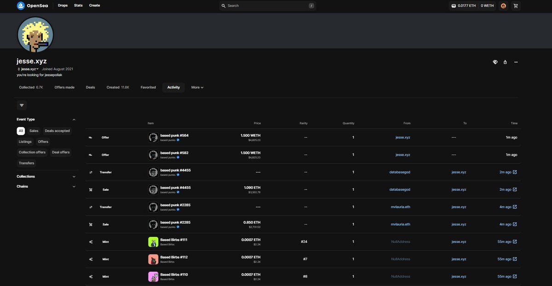Open the wallet balance 0.0177 ETH
Viewport: 552px width, 286px height.
[463, 6]
